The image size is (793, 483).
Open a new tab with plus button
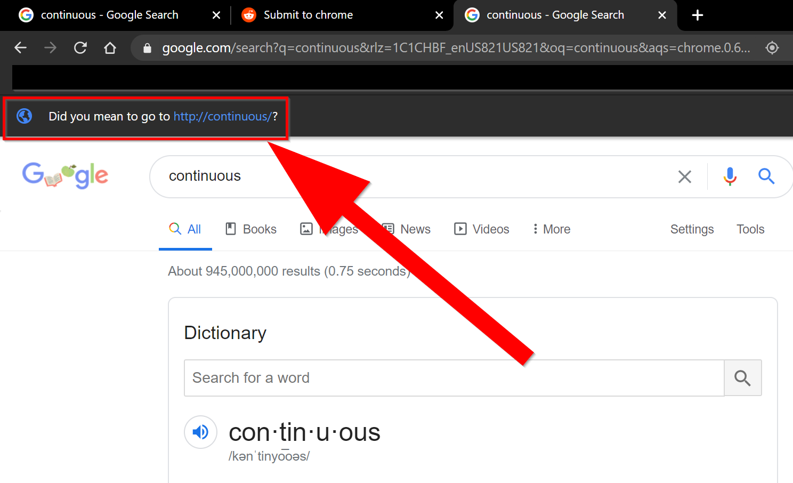(x=698, y=15)
